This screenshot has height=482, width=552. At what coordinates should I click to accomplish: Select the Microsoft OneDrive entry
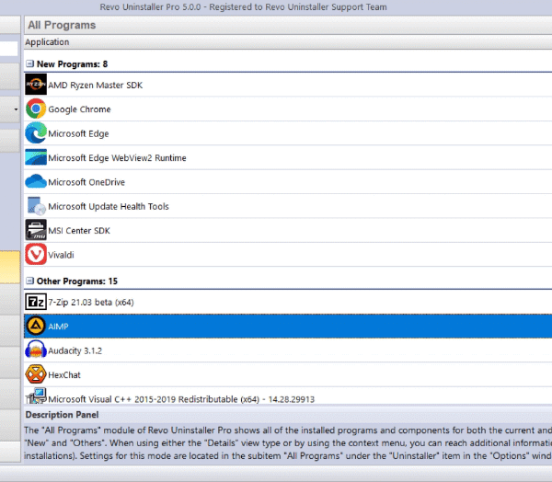click(288, 182)
